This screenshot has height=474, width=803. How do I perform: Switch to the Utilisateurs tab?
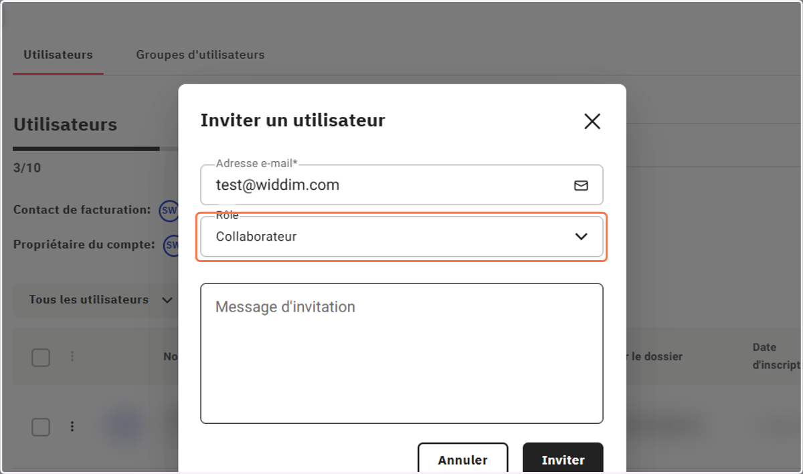pos(58,55)
